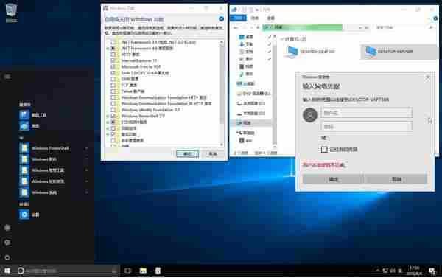The height and width of the screenshot is (278, 442).
Task: Collapse the 计算机 group header in Explorer
Action: tap(282, 39)
